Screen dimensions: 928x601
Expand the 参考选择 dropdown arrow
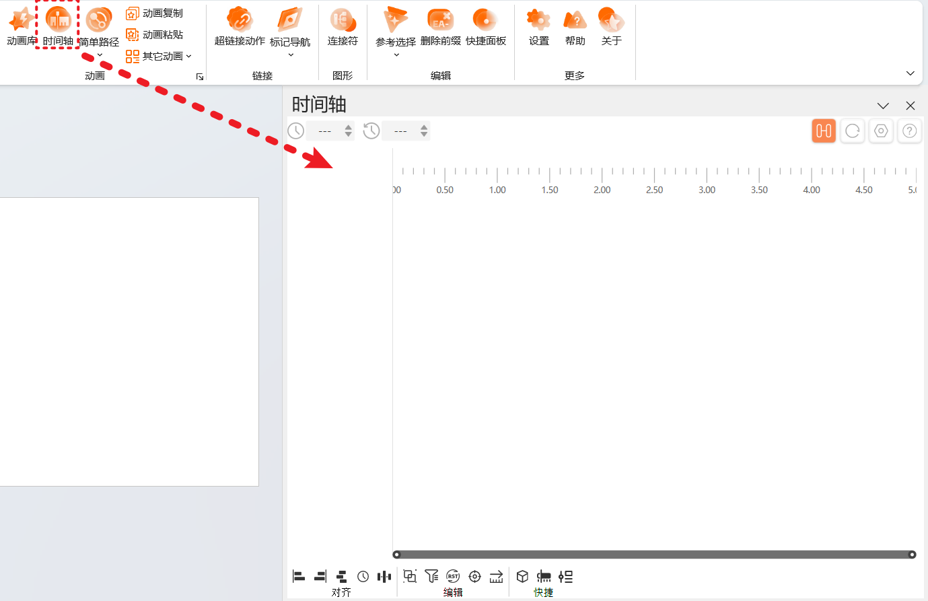[x=396, y=55]
